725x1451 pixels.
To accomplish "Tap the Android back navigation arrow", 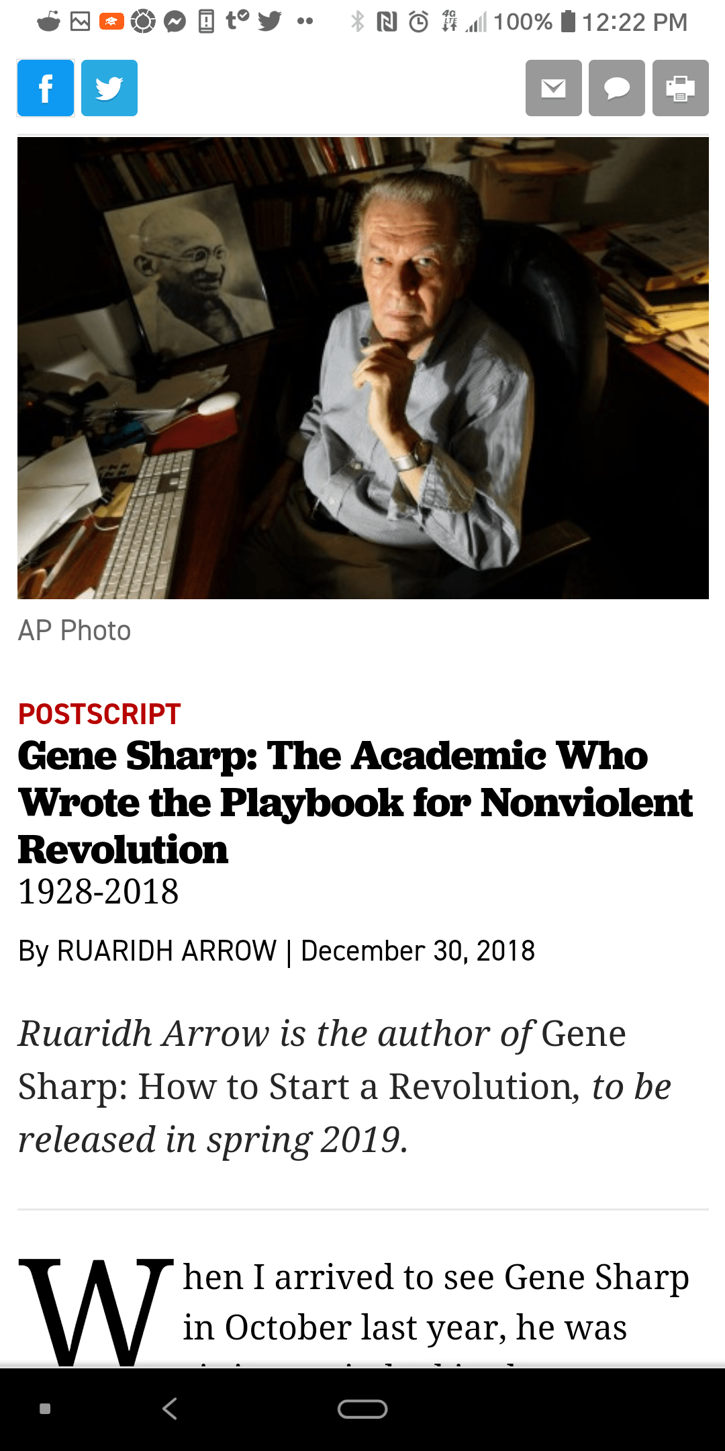I will [x=170, y=1409].
